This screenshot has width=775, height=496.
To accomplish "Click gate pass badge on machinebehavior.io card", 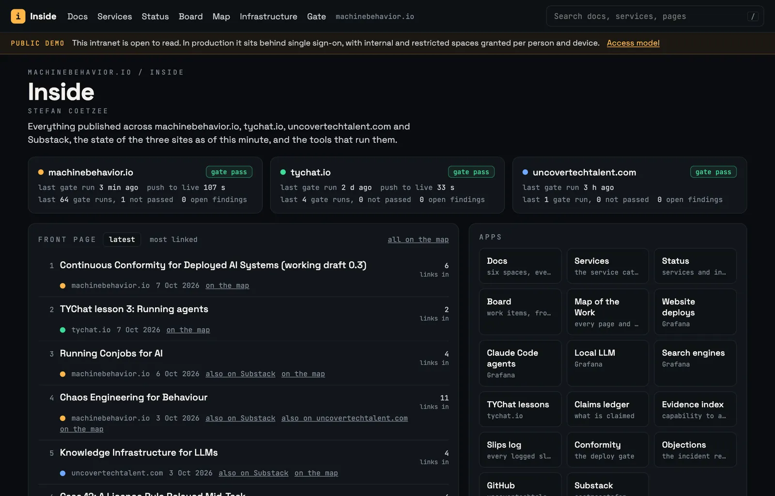I will (x=229, y=172).
